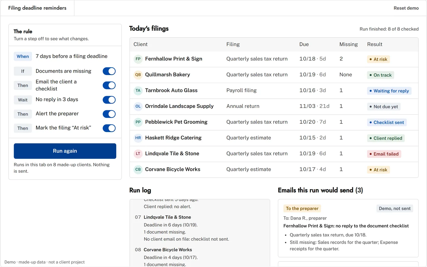Click the due date 11/03 · 21d
The width and height of the screenshot is (427, 267).
(314, 106)
